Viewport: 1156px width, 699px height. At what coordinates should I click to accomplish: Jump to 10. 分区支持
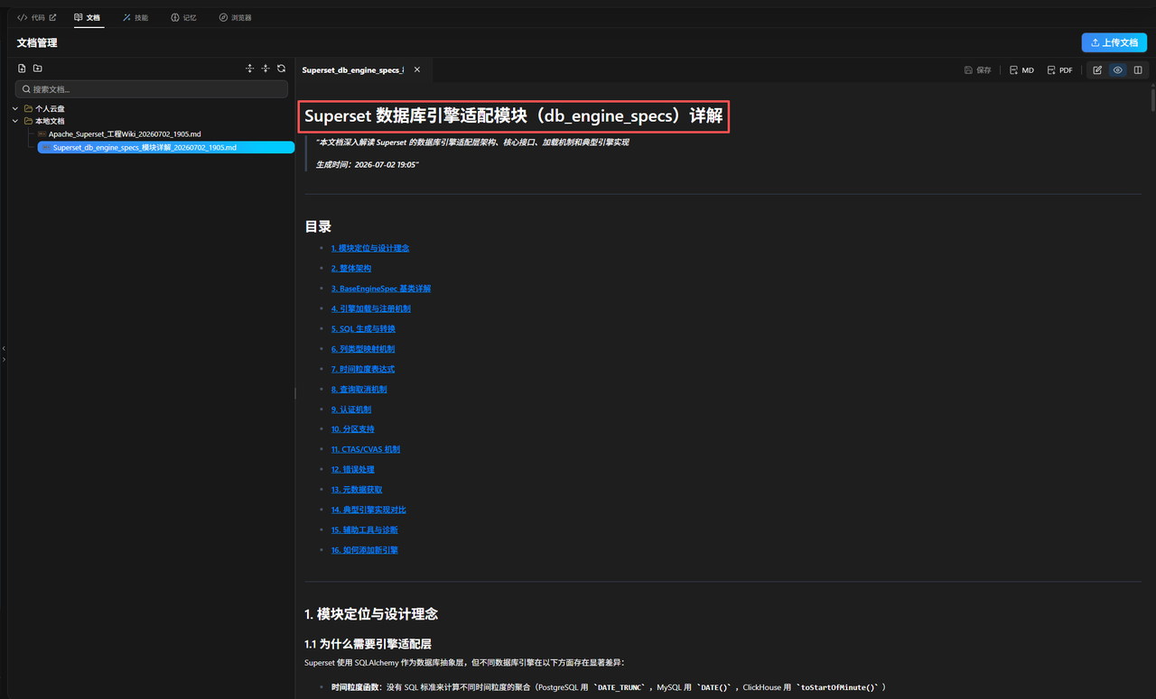click(x=353, y=429)
